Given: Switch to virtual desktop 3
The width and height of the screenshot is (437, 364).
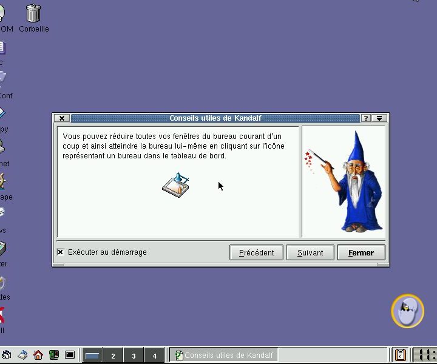Looking at the screenshot, I should (x=134, y=356).
